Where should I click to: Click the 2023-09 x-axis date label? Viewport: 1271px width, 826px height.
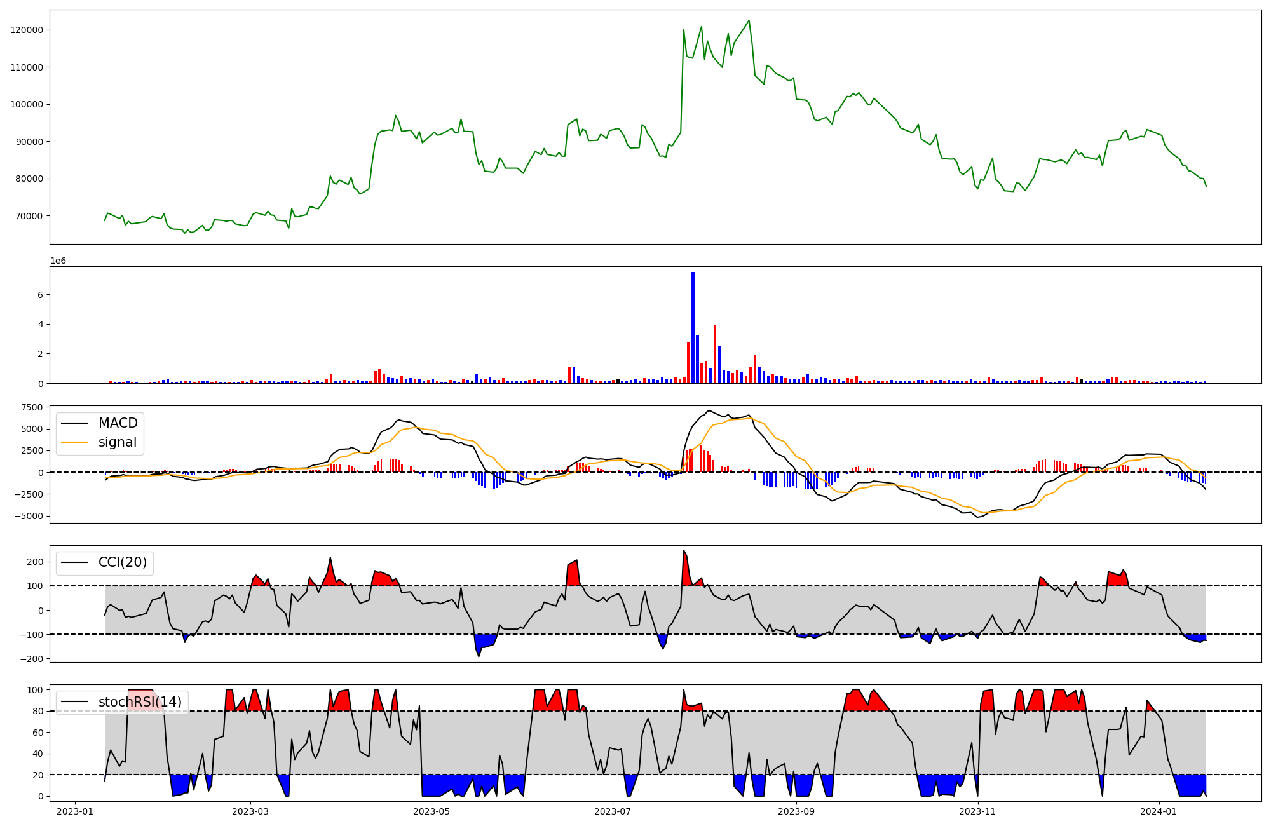(x=796, y=811)
